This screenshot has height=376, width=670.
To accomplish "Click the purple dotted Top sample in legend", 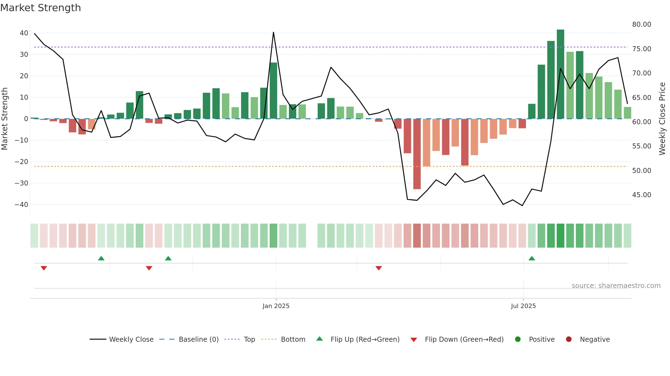I will [x=232, y=339].
